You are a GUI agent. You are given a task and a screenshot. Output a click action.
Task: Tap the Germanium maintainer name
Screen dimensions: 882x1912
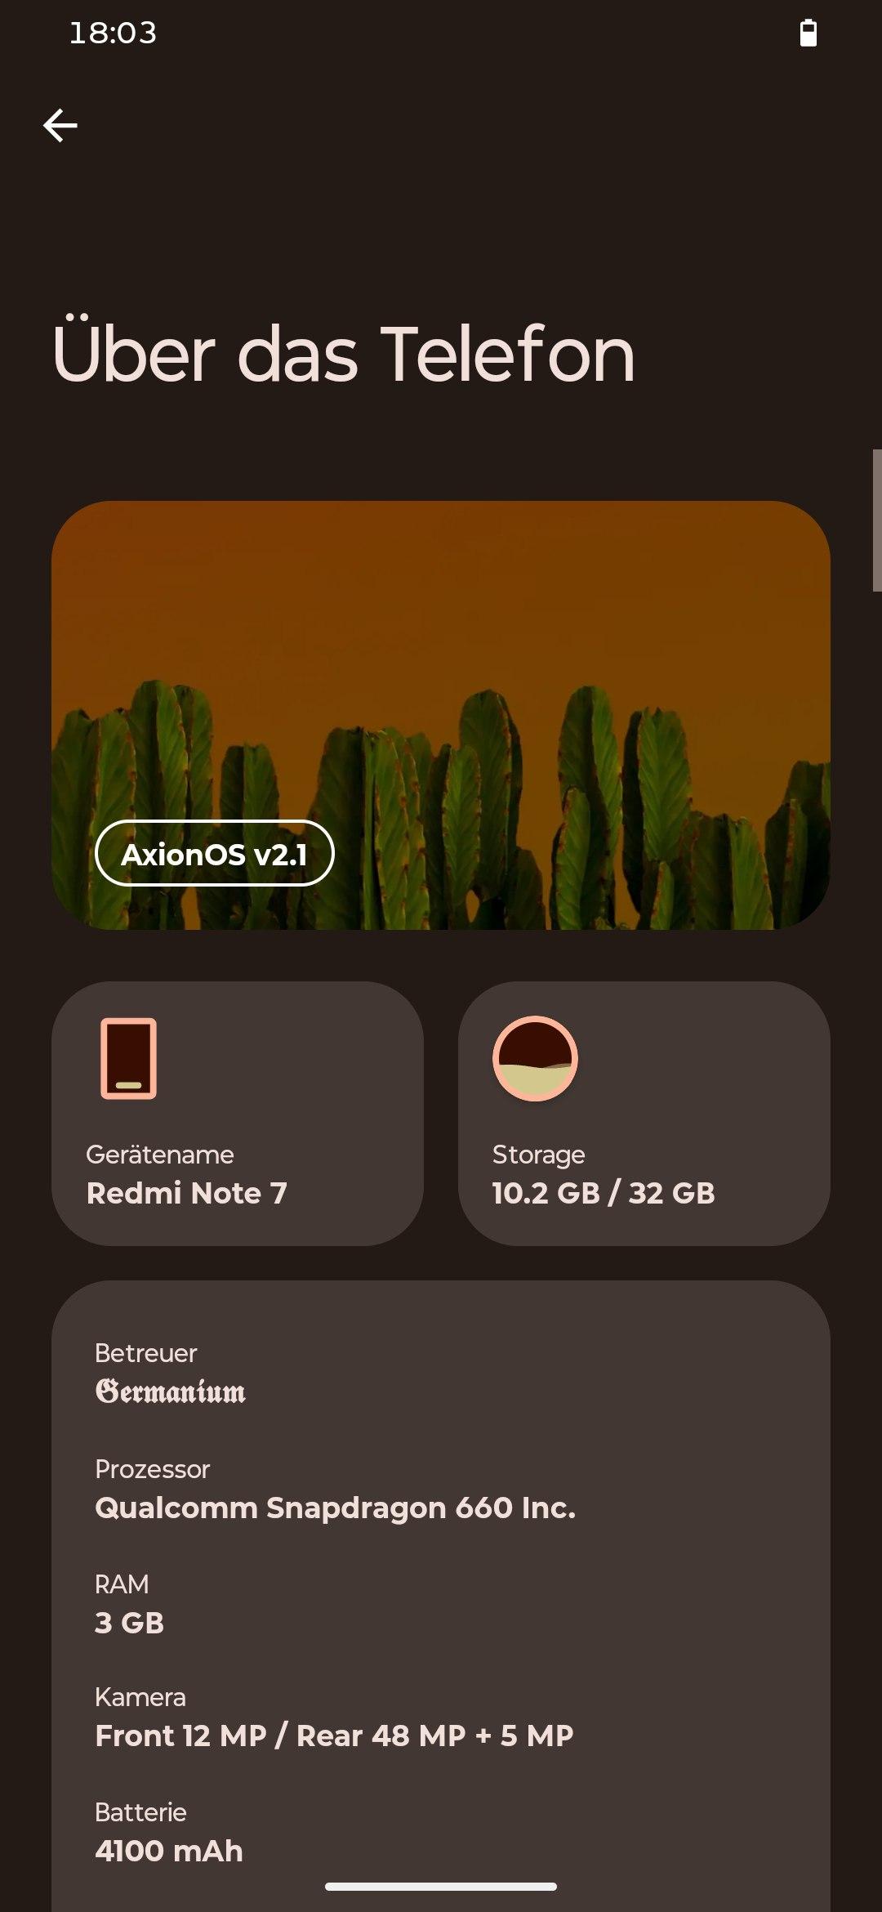(x=171, y=1391)
